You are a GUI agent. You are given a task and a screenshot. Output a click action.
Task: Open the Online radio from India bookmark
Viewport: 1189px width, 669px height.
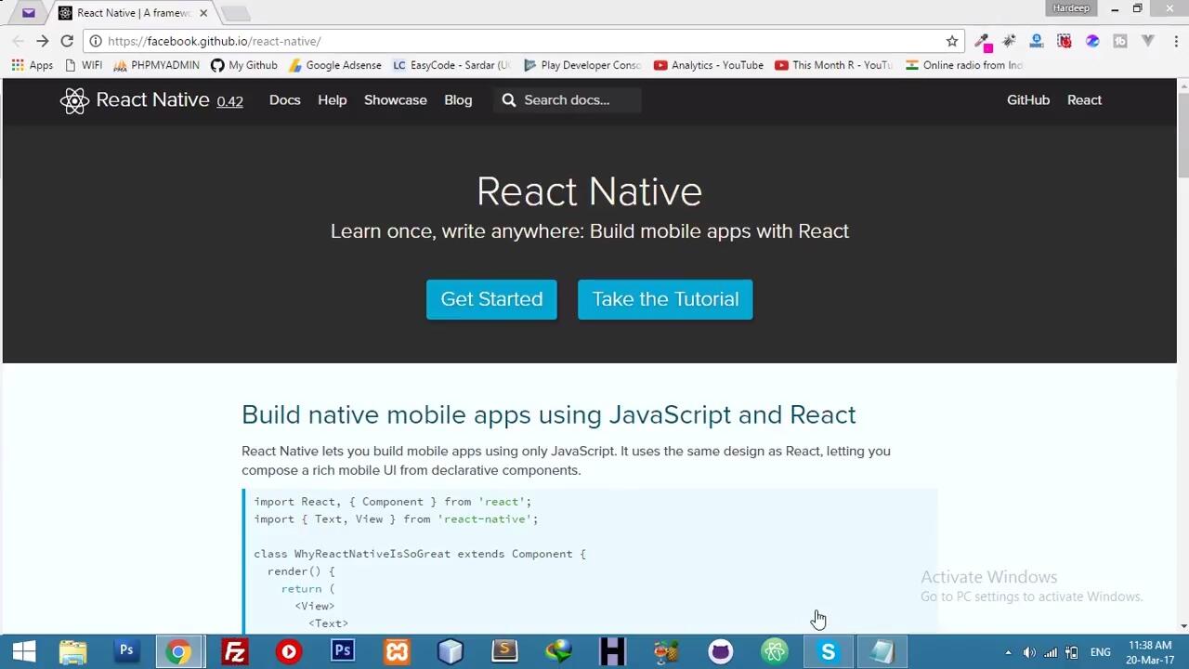tap(964, 65)
